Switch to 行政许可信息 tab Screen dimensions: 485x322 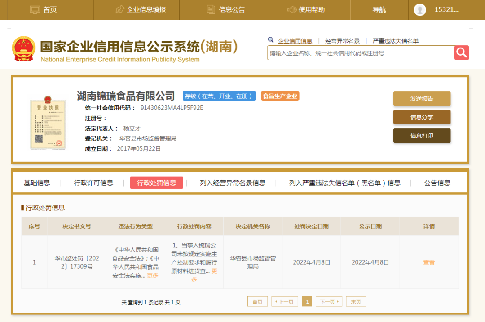(x=93, y=183)
